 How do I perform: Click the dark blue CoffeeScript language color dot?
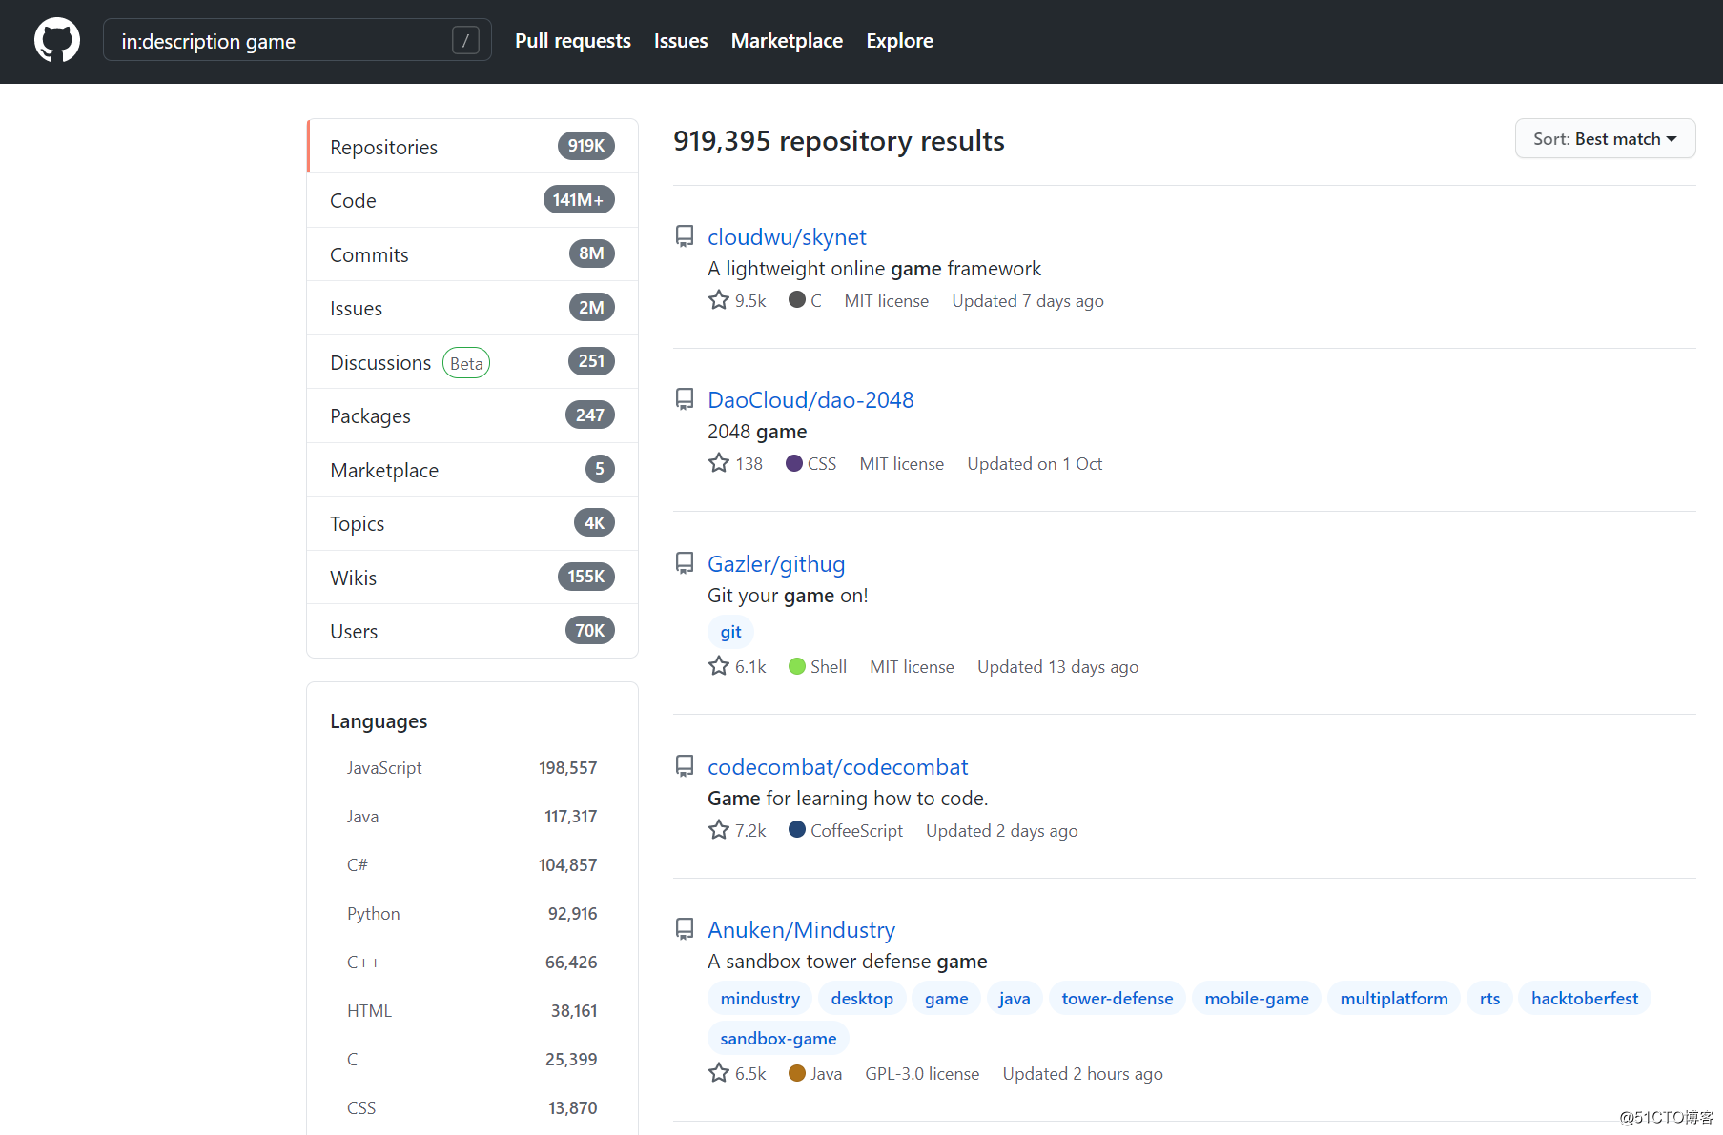click(x=797, y=829)
